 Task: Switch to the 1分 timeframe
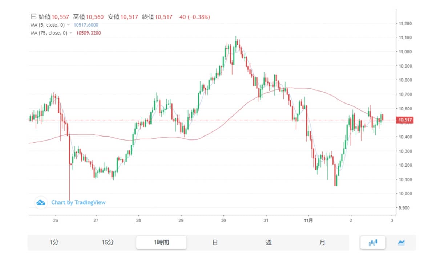tap(54, 243)
